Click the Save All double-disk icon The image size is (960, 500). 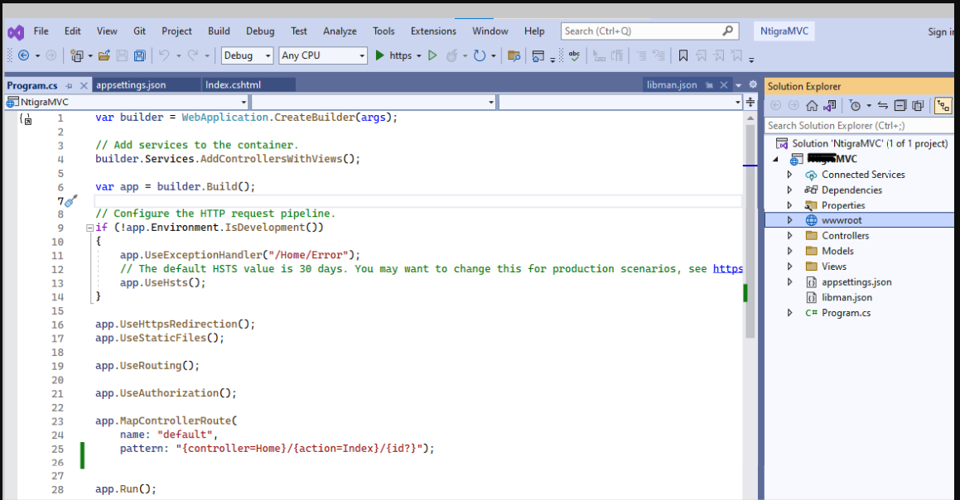pyautogui.click(x=140, y=55)
